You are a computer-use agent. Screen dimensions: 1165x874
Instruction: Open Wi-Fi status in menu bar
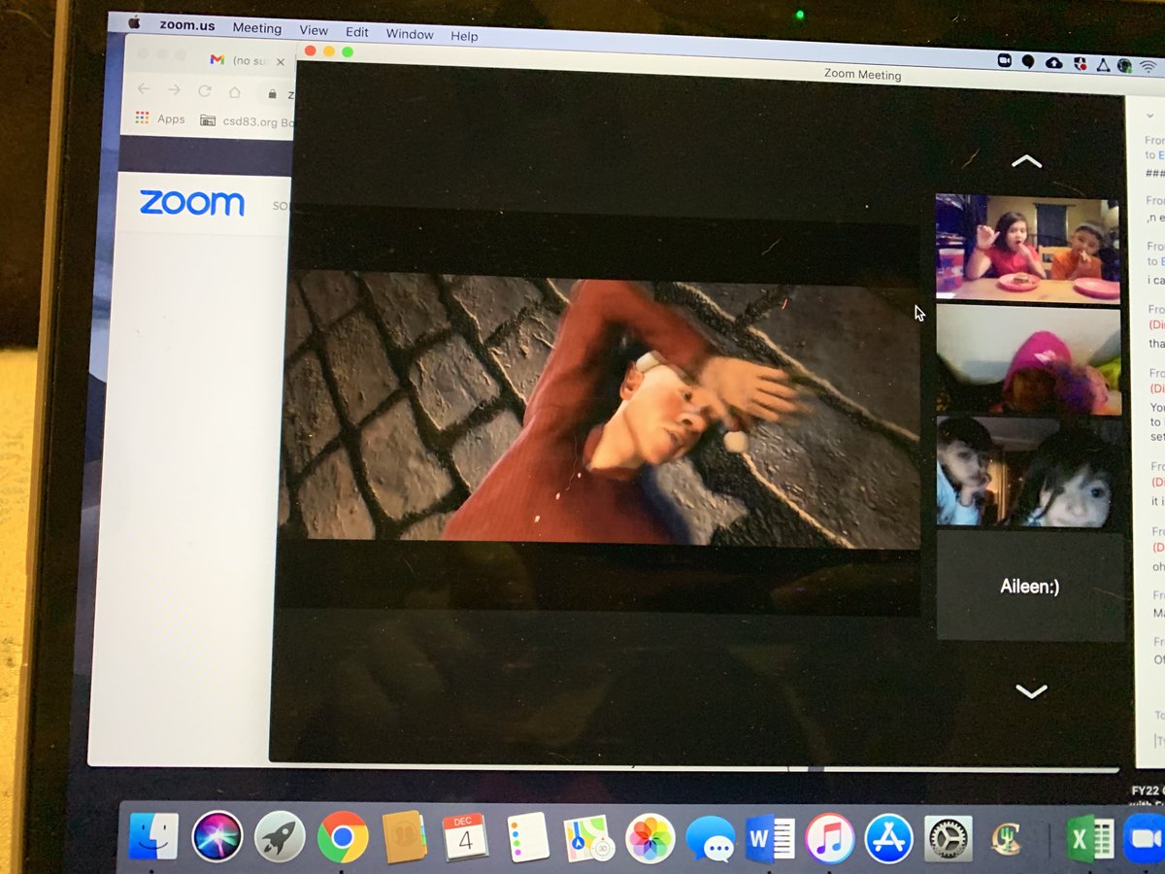click(1148, 68)
